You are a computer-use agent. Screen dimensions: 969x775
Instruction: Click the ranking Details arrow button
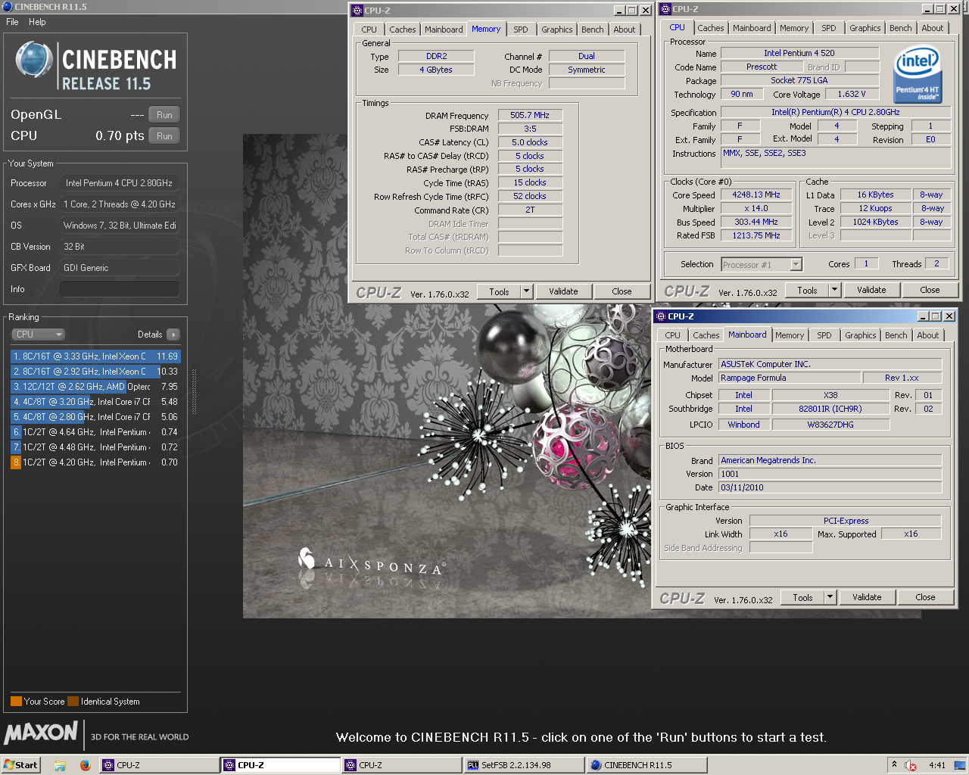[173, 335]
